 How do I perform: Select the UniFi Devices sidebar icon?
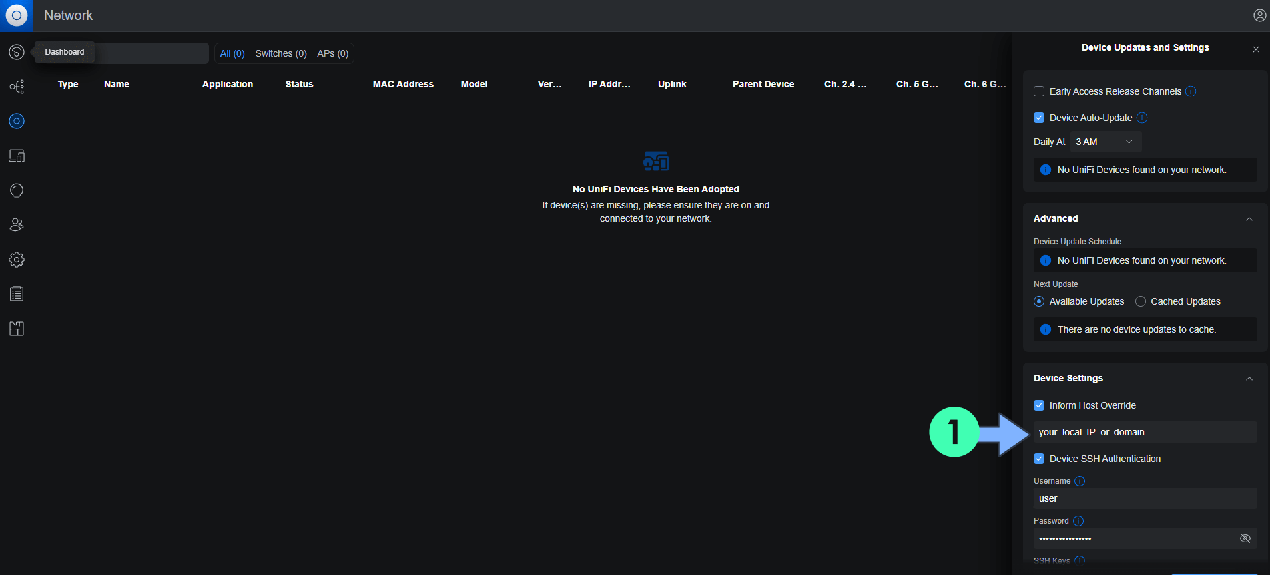(17, 121)
